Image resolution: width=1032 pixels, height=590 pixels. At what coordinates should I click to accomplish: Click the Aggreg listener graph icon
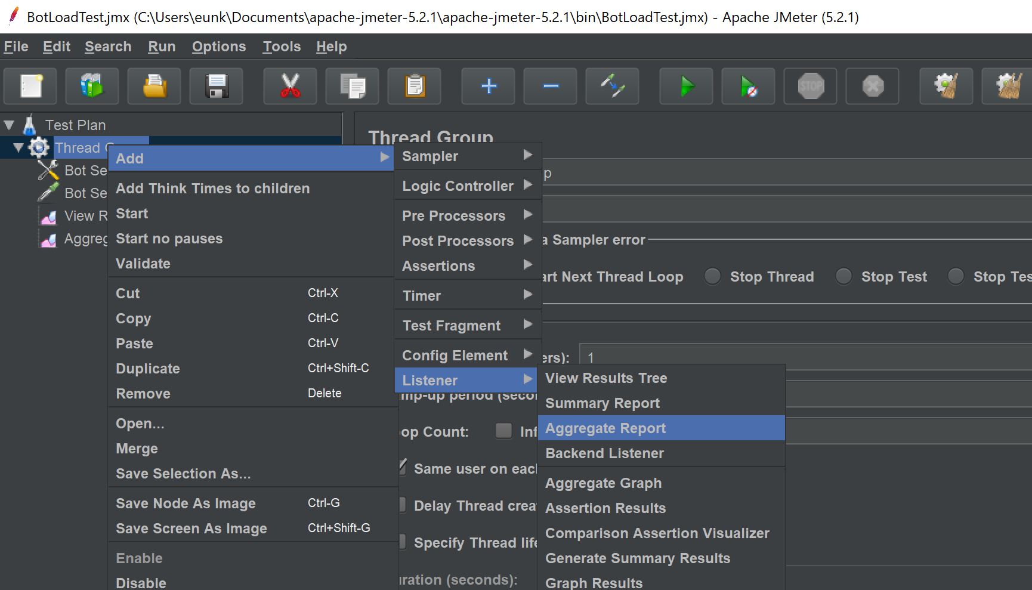coord(48,239)
